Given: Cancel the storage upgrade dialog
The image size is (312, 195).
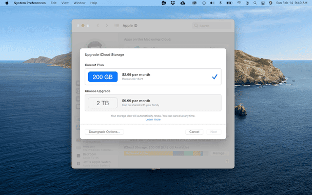Looking at the screenshot, I should [x=194, y=132].
